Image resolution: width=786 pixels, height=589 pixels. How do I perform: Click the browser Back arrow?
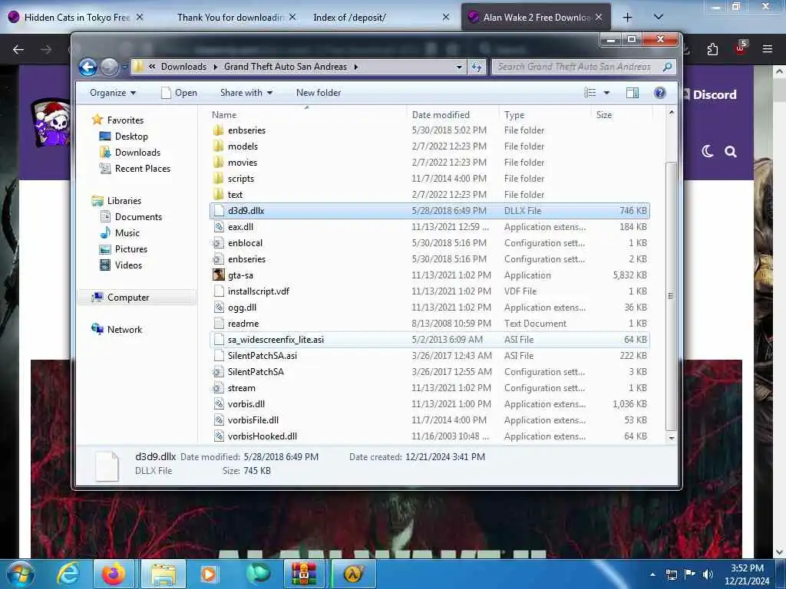[x=18, y=49]
